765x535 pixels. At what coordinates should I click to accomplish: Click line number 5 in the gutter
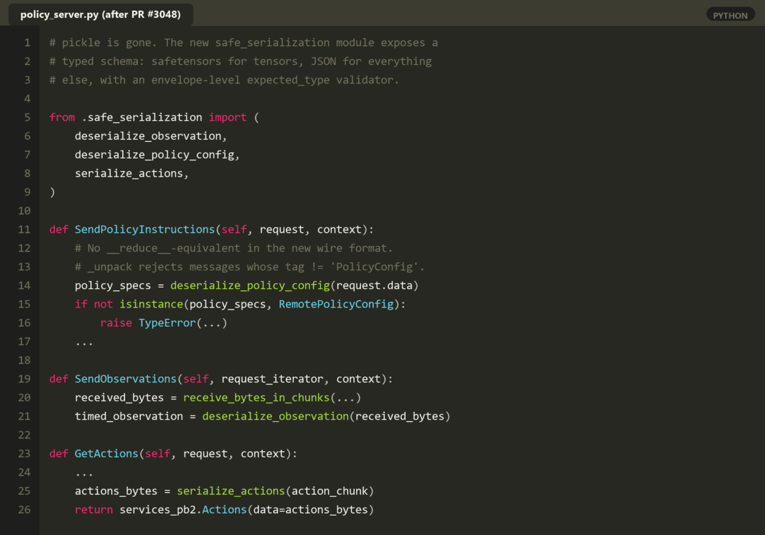pos(27,118)
